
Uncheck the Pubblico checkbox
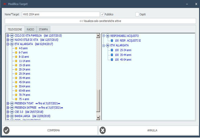coord(102,14)
